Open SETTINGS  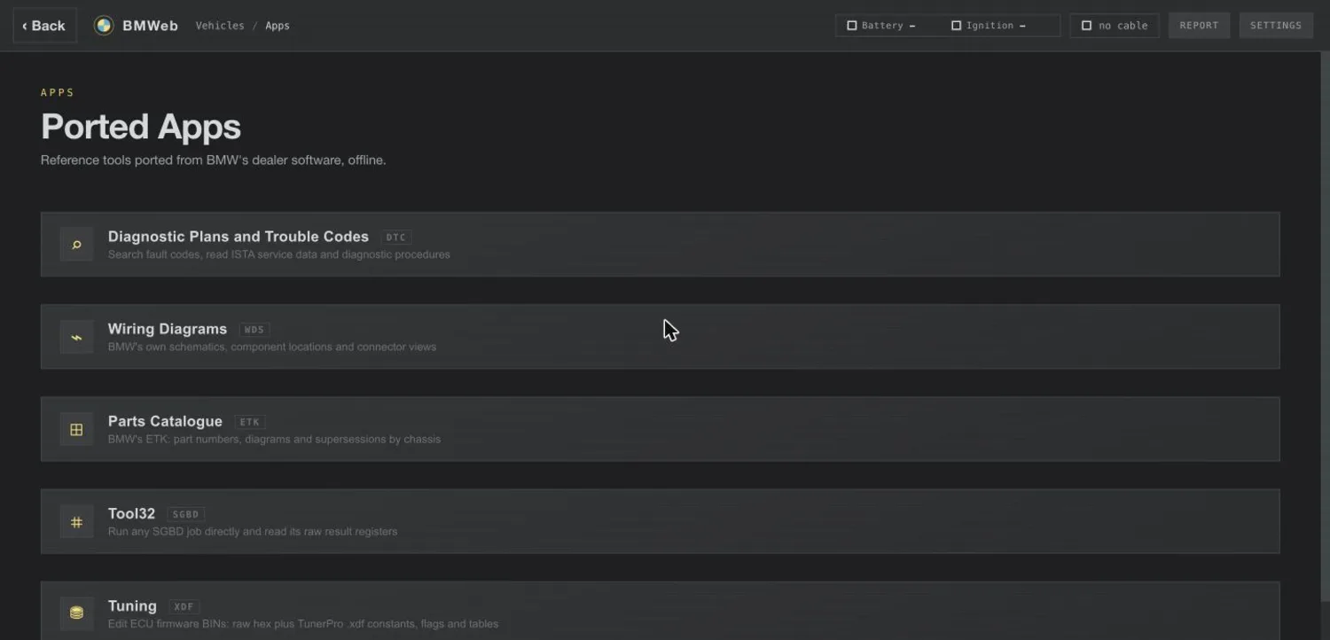pos(1276,26)
